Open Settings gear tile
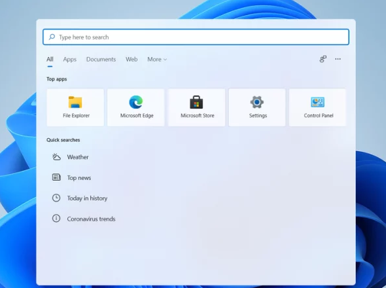The width and height of the screenshot is (386, 288). [257, 107]
